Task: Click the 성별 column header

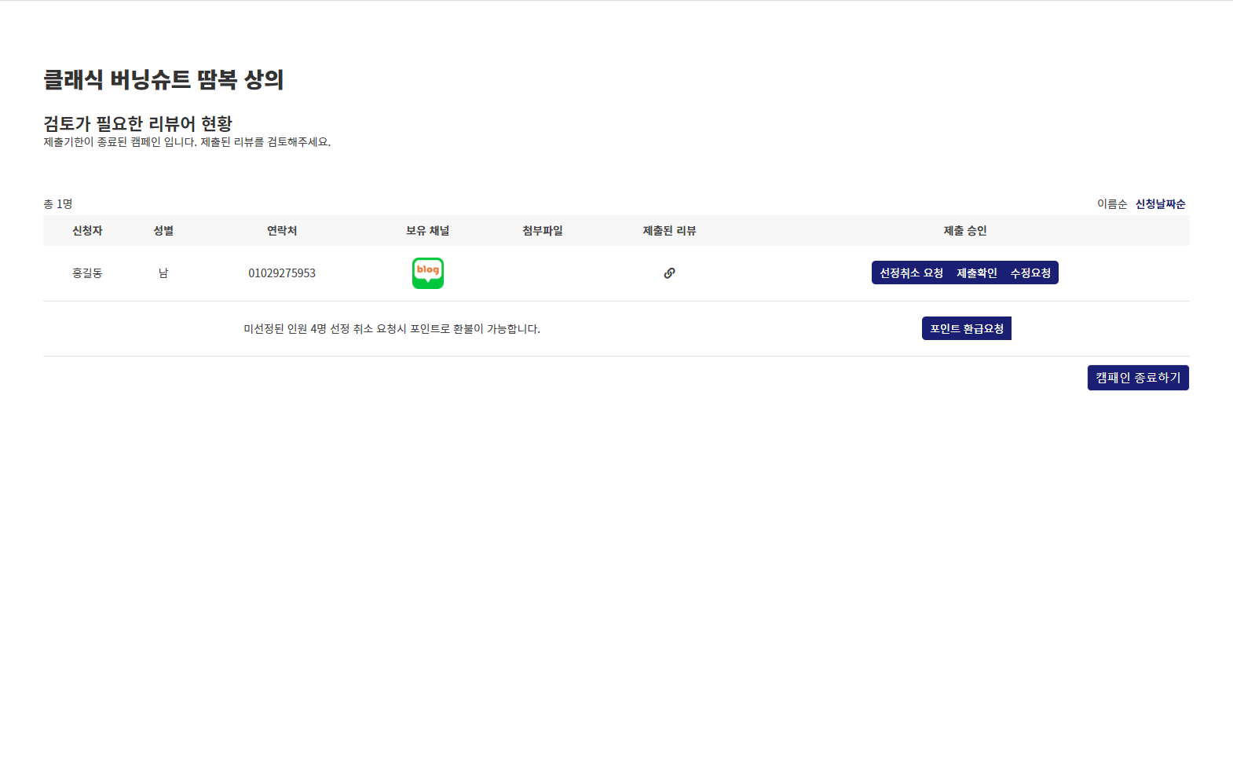Action: tap(163, 231)
